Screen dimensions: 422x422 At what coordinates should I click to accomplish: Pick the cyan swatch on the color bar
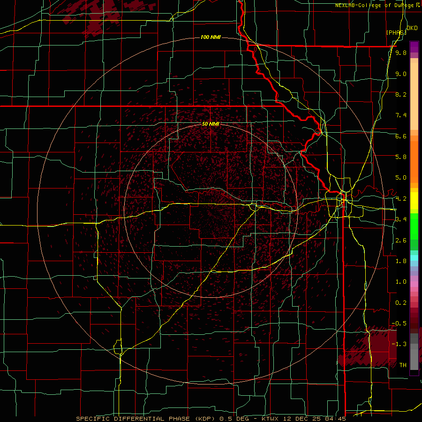coord(414,258)
